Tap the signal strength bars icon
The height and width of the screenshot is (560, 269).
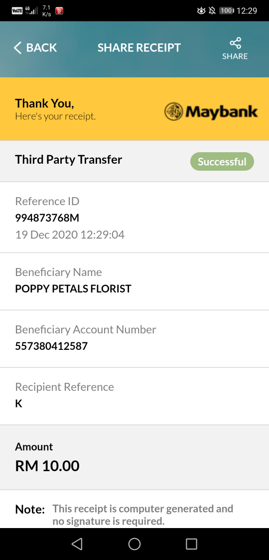[x=32, y=10]
